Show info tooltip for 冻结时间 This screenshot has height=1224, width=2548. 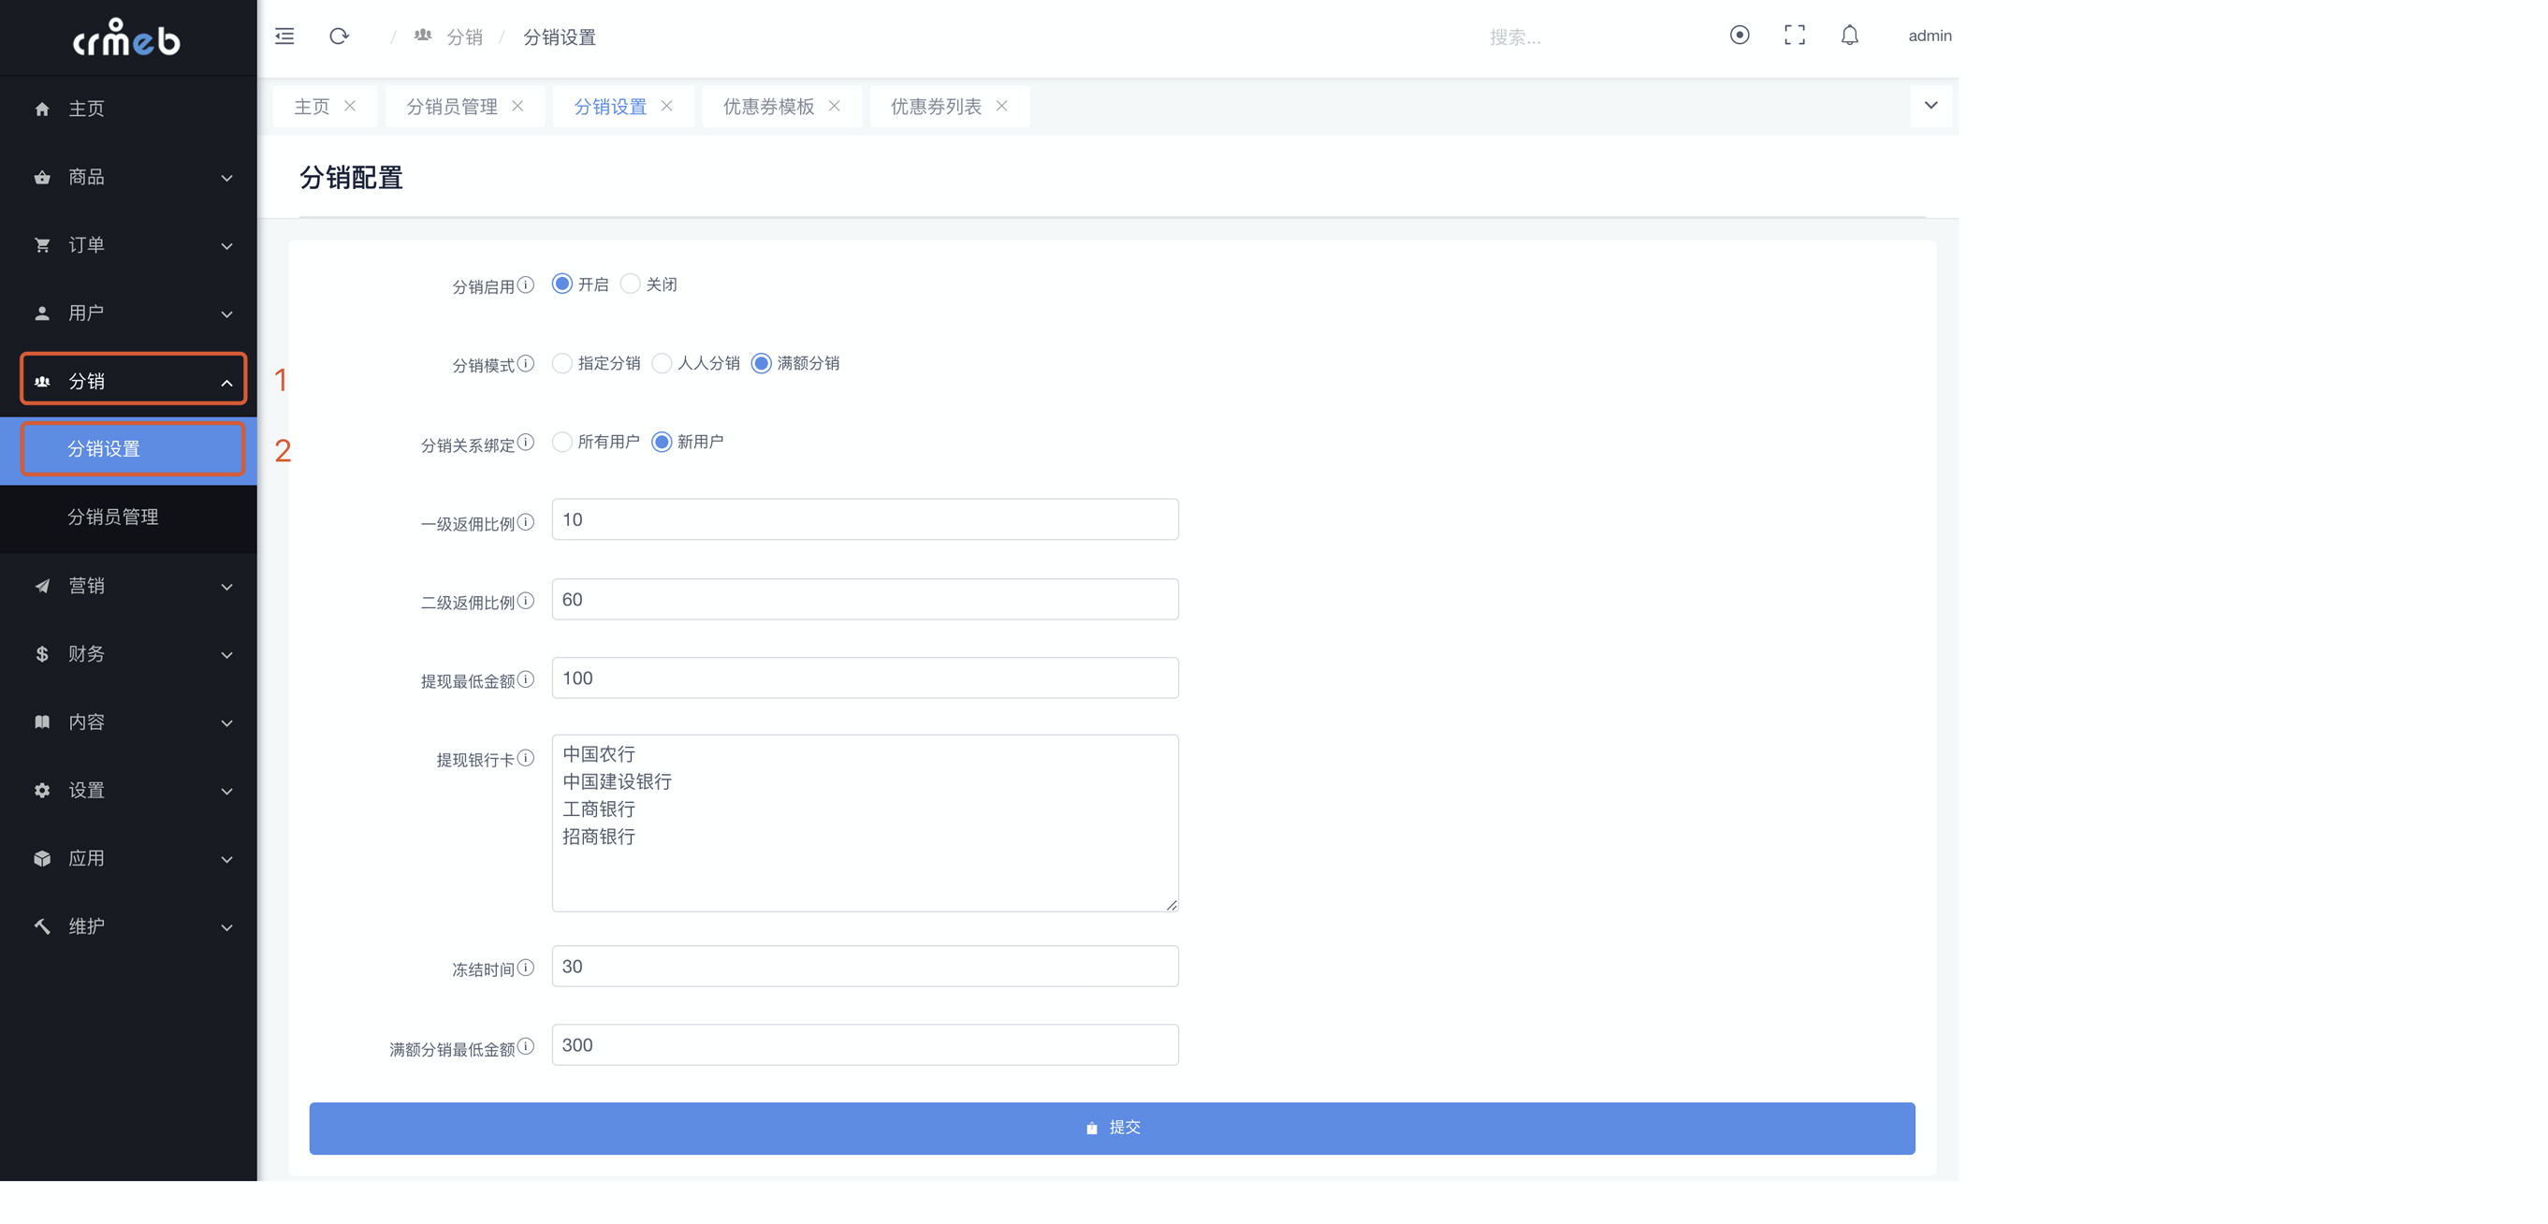[x=526, y=968]
